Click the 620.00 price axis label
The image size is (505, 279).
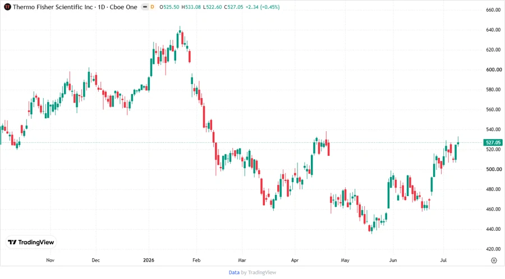pos(493,50)
